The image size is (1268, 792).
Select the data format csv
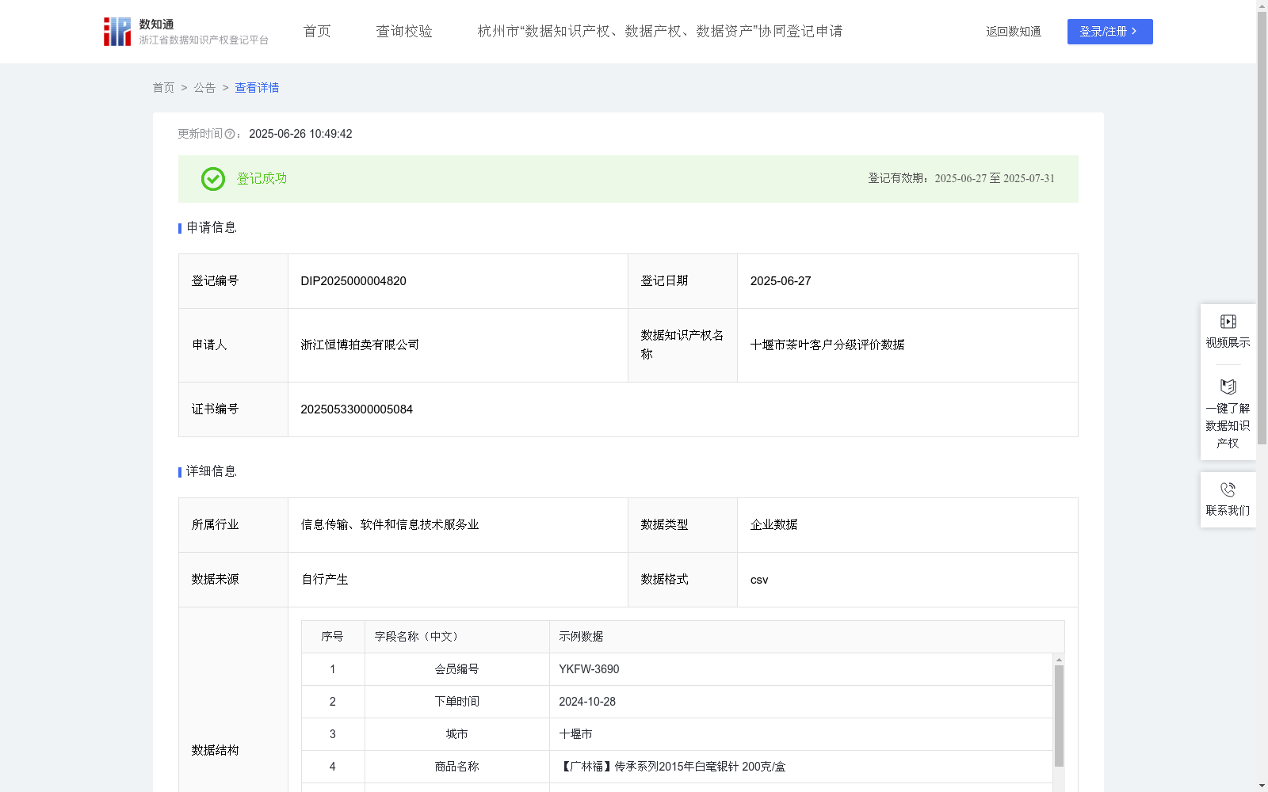pyautogui.click(x=759, y=580)
